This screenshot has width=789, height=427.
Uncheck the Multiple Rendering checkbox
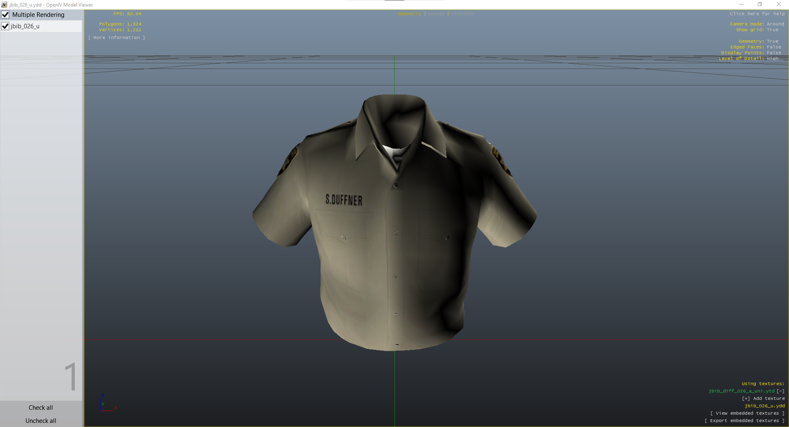[5, 15]
